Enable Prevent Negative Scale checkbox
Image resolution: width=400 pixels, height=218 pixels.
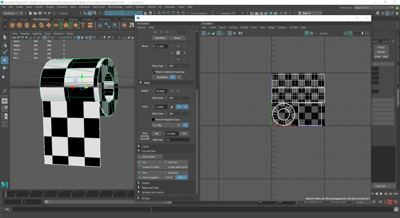[x=153, y=119]
